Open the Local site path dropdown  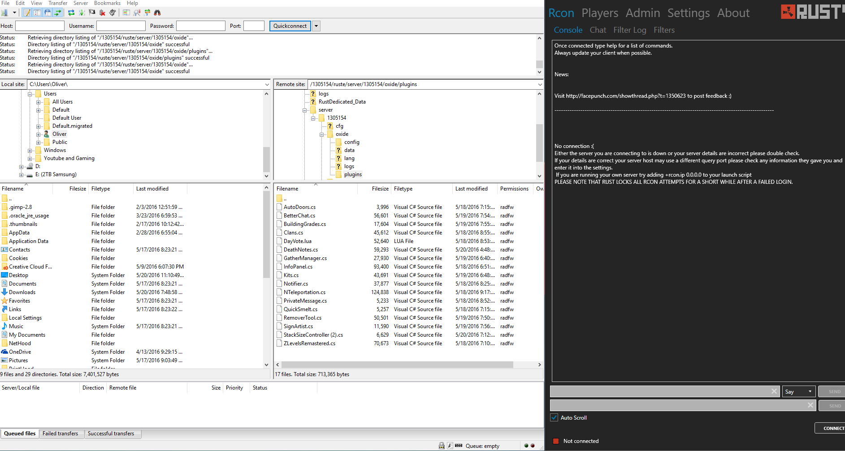pyautogui.click(x=267, y=84)
